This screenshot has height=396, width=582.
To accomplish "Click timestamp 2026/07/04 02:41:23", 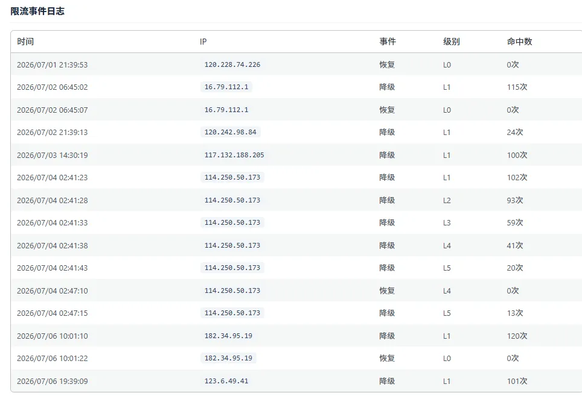I will tap(53, 177).
